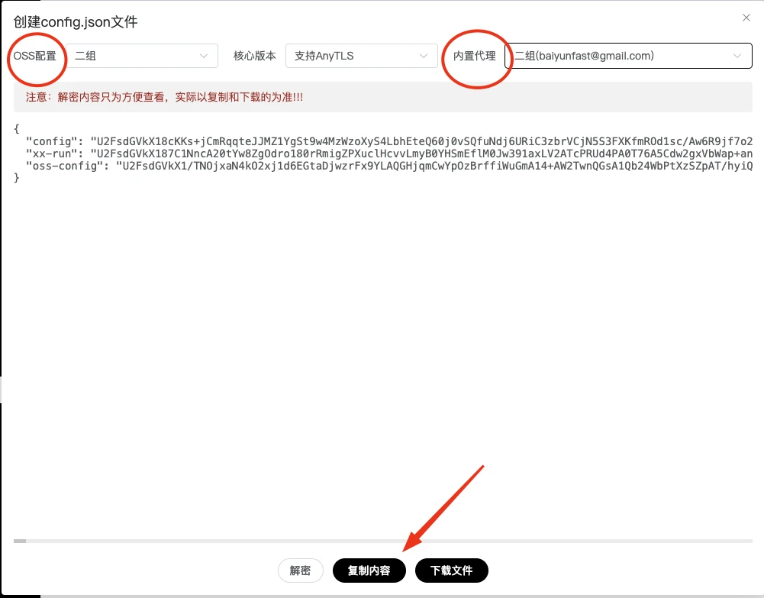
Task: Click the 复制内容 button indicated by arrow
Action: click(x=369, y=571)
